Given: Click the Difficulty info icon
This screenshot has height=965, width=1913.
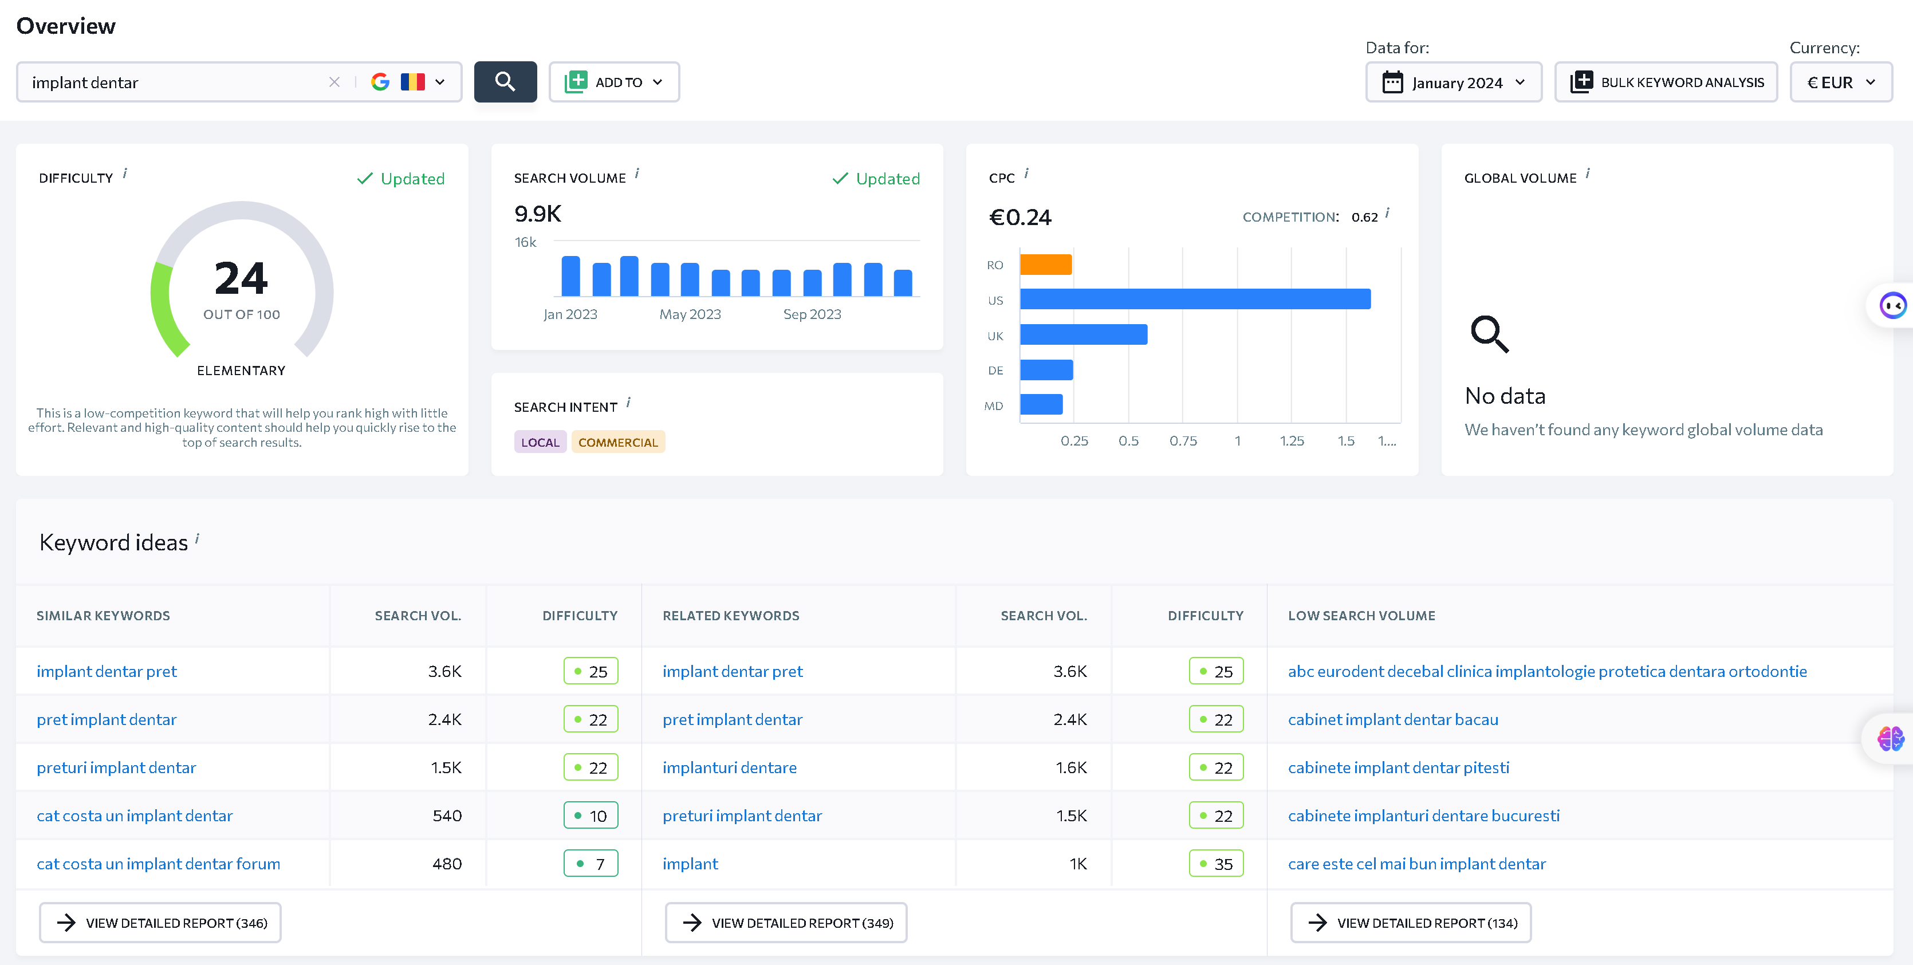Looking at the screenshot, I should pyautogui.click(x=125, y=174).
